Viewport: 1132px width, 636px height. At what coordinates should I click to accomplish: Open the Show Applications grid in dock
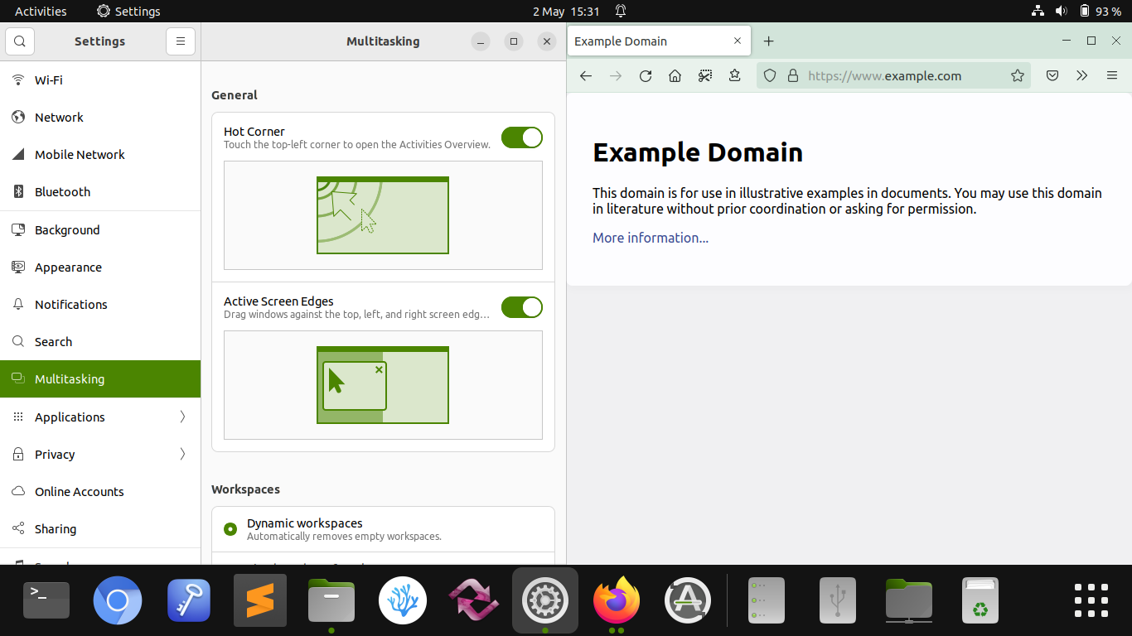coord(1091,600)
